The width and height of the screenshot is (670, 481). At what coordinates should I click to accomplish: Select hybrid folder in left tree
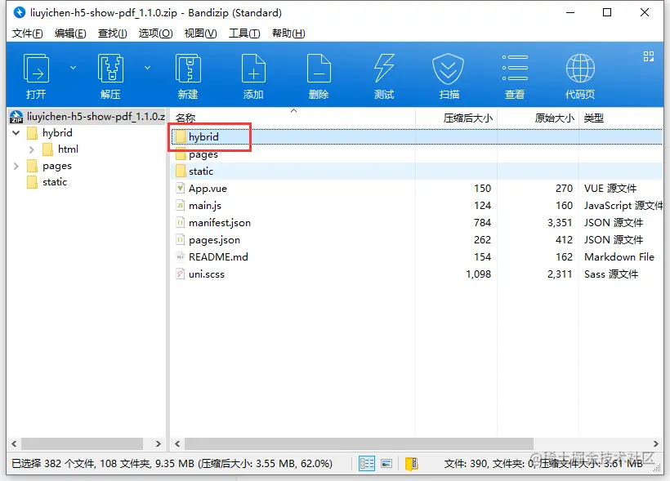50,133
